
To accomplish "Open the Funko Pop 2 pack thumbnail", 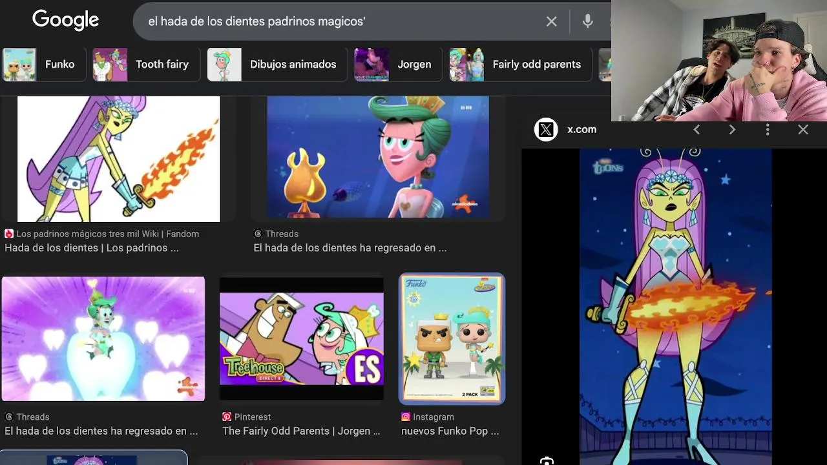I will [452, 339].
